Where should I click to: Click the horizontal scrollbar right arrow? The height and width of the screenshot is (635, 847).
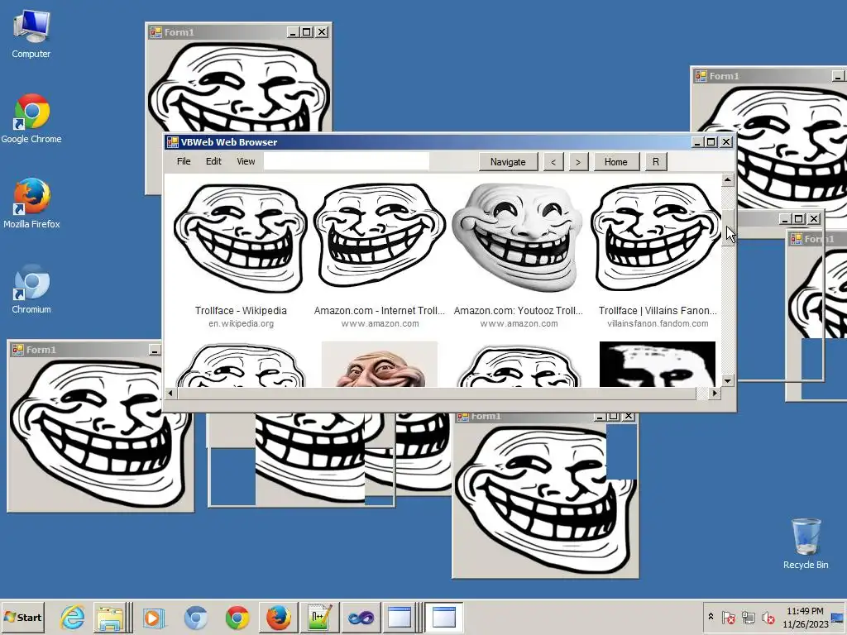[x=715, y=393]
